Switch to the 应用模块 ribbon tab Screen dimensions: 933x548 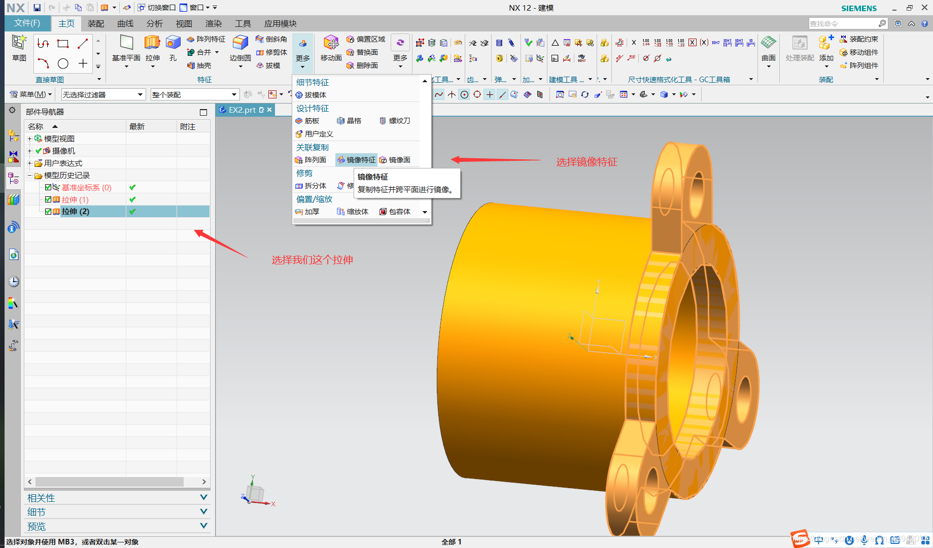pos(281,23)
